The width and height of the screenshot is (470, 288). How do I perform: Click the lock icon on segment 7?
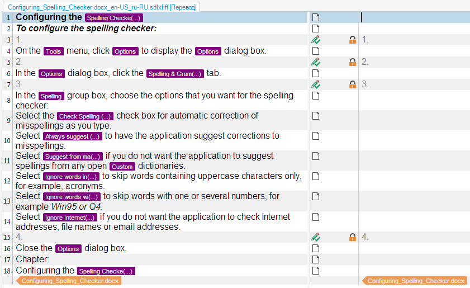[353, 84]
